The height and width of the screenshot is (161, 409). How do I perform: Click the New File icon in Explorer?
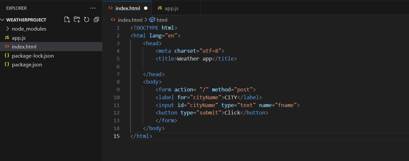[67, 20]
